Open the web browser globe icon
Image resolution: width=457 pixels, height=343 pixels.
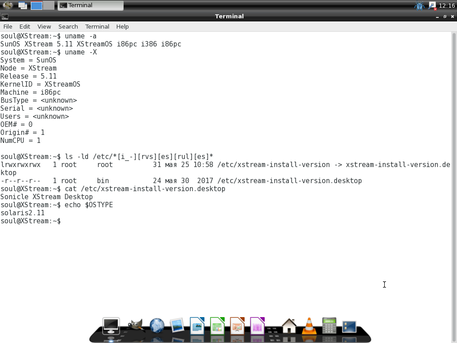157,326
